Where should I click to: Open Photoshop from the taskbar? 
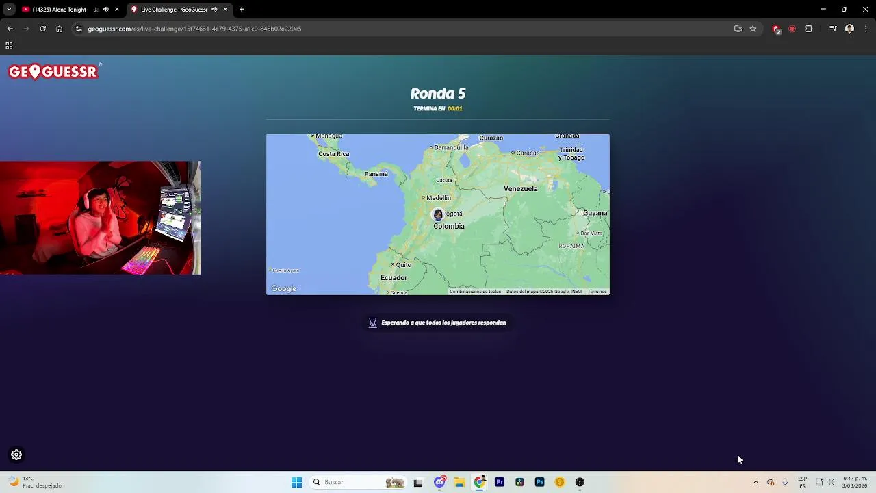coord(539,482)
